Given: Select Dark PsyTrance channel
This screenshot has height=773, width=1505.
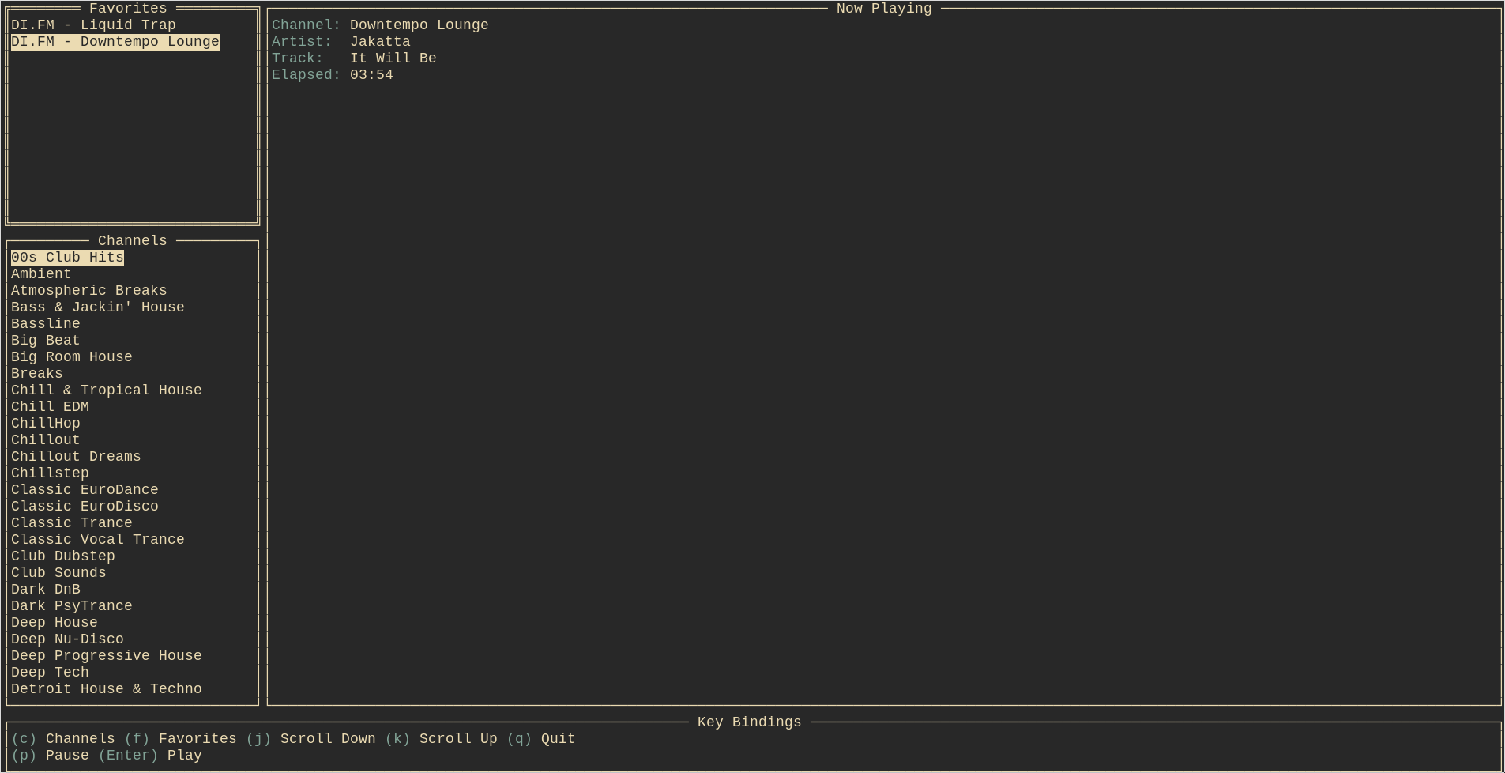Looking at the screenshot, I should click(72, 606).
